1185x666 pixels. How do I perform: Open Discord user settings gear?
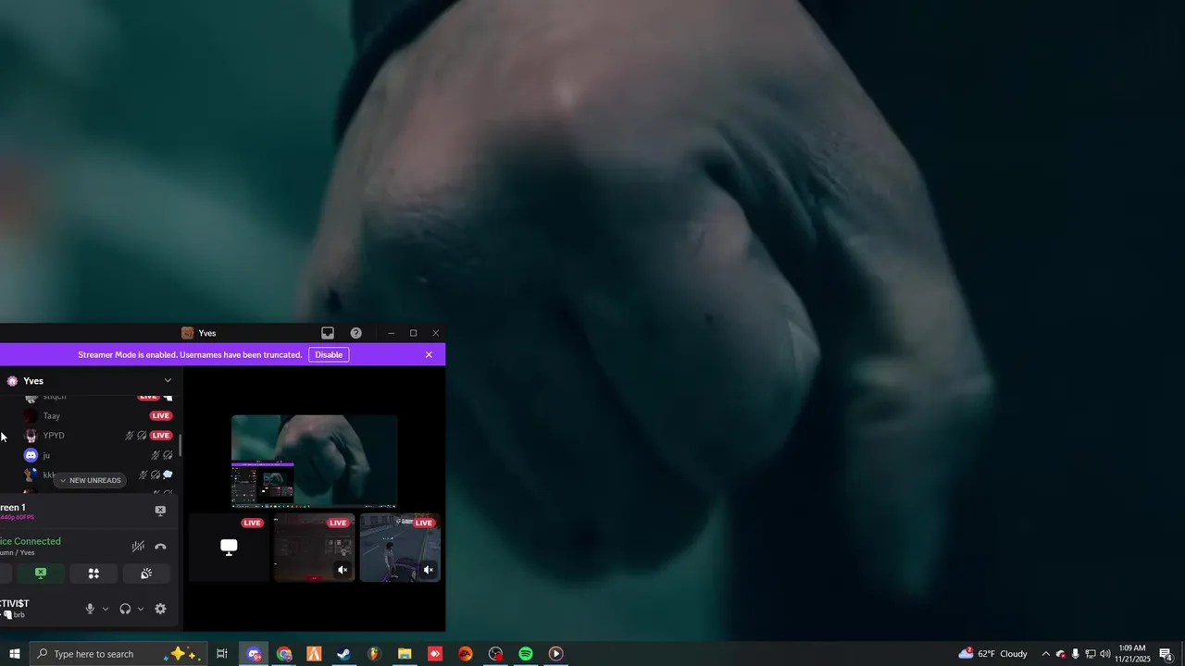(x=160, y=609)
